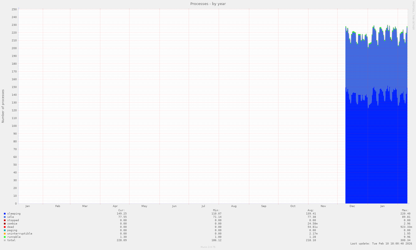Click the gray total legend swatch
This screenshot has width=416, height=250.
(5, 240)
